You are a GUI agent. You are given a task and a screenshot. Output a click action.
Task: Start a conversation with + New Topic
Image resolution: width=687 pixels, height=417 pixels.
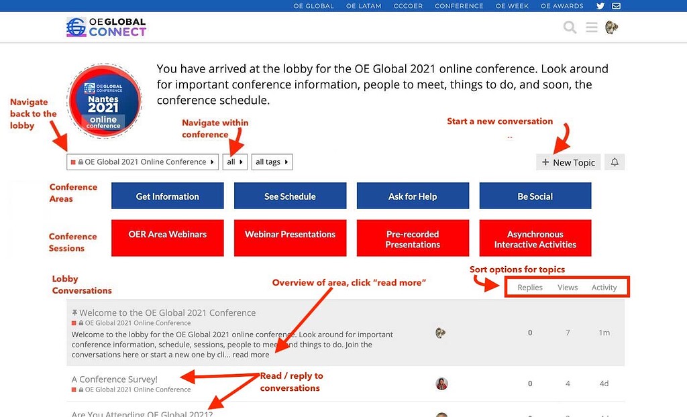[x=568, y=162]
